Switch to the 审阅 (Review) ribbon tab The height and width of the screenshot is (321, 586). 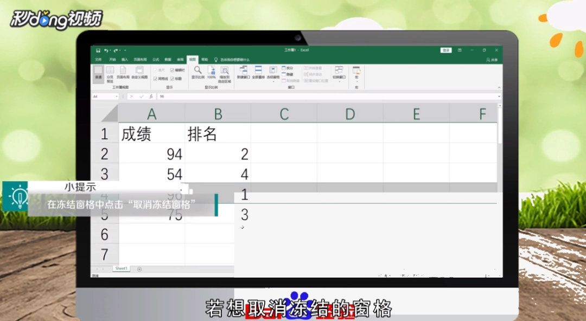click(x=180, y=60)
